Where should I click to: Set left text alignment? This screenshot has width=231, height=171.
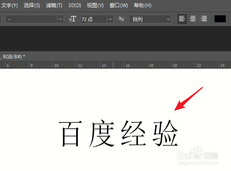pos(182,19)
